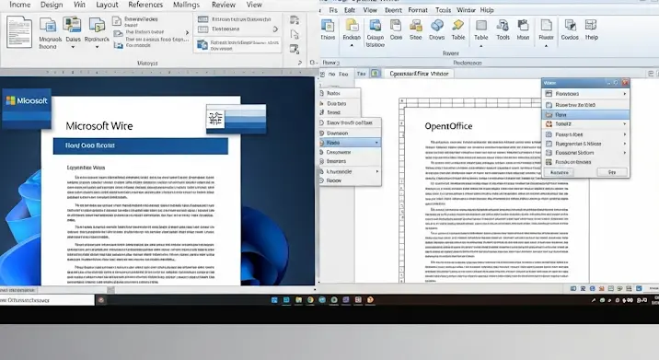Click the circuit-pattern icon above Word document

point(215,119)
